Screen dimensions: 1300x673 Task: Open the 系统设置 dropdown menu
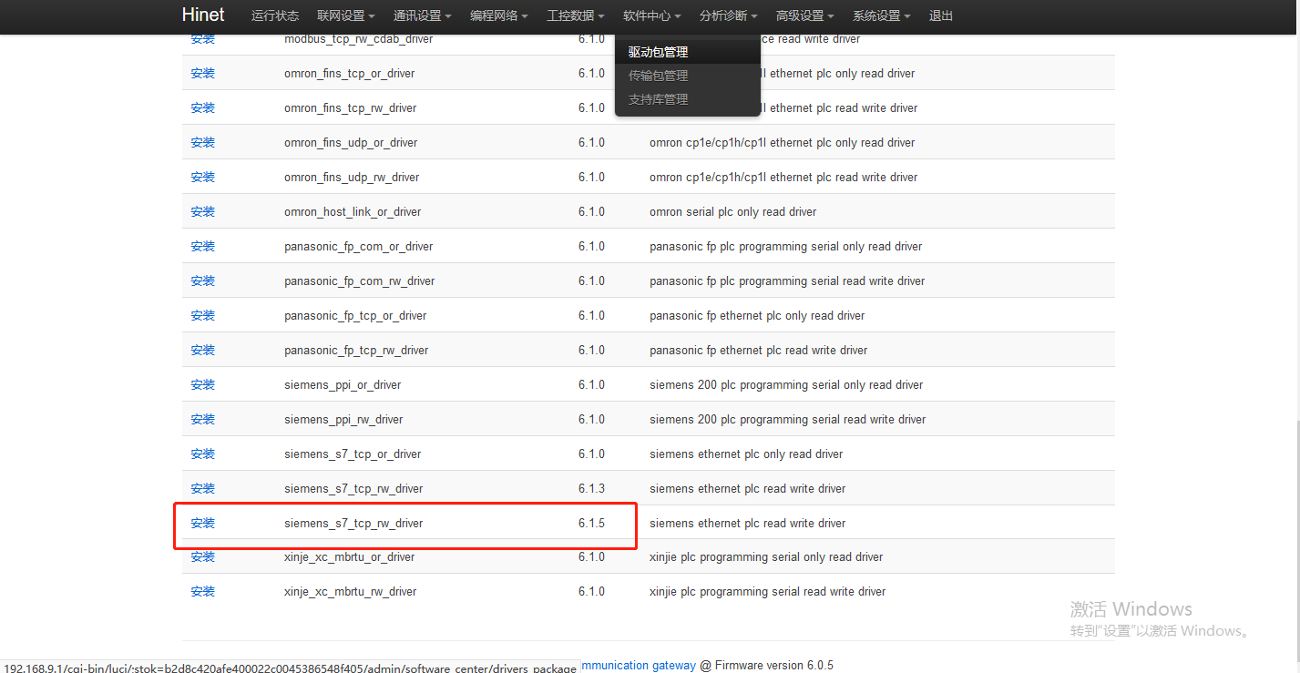click(881, 15)
